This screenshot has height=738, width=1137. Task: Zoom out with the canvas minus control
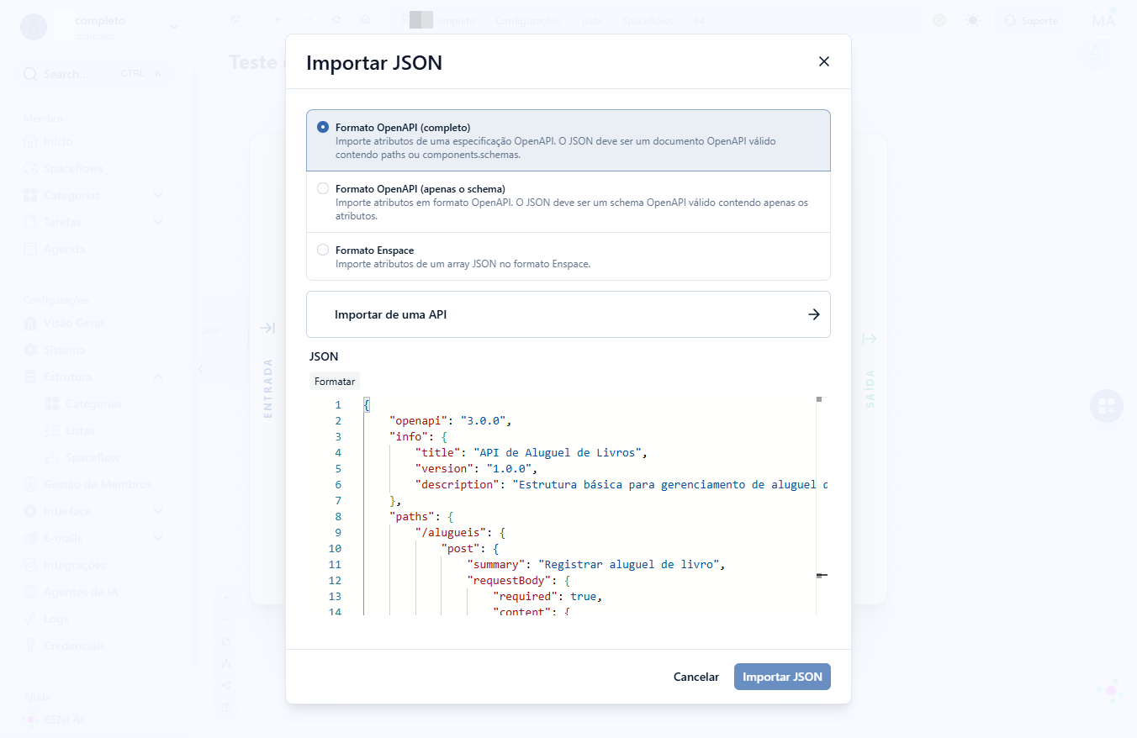click(x=226, y=619)
